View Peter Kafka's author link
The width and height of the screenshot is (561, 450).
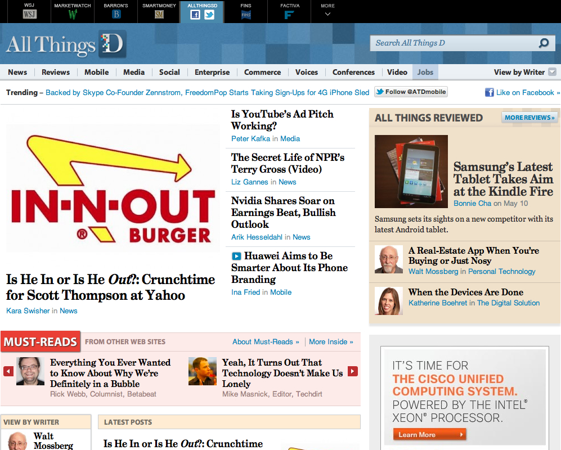pyautogui.click(x=250, y=139)
